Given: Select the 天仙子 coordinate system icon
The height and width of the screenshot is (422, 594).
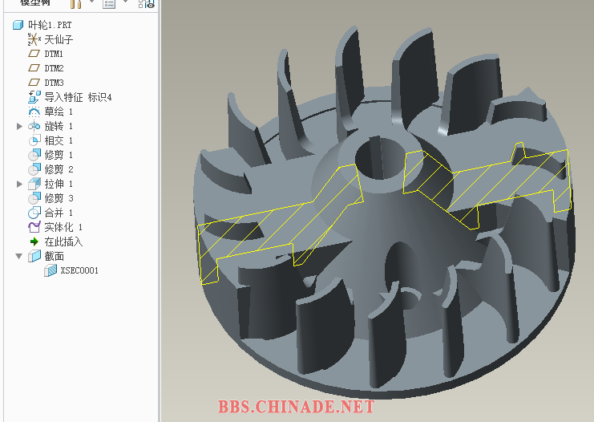Looking at the screenshot, I should pos(34,39).
